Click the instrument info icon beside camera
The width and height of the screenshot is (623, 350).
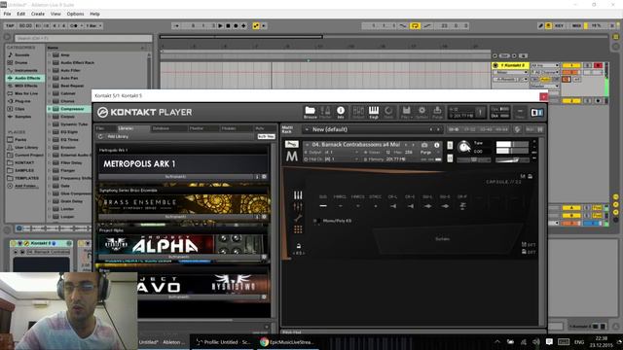point(437,145)
